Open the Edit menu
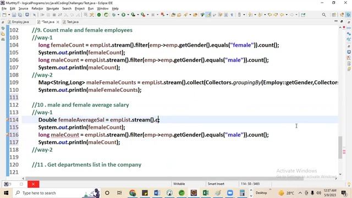Screen dimensions: 352x198 tap(13, 9)
